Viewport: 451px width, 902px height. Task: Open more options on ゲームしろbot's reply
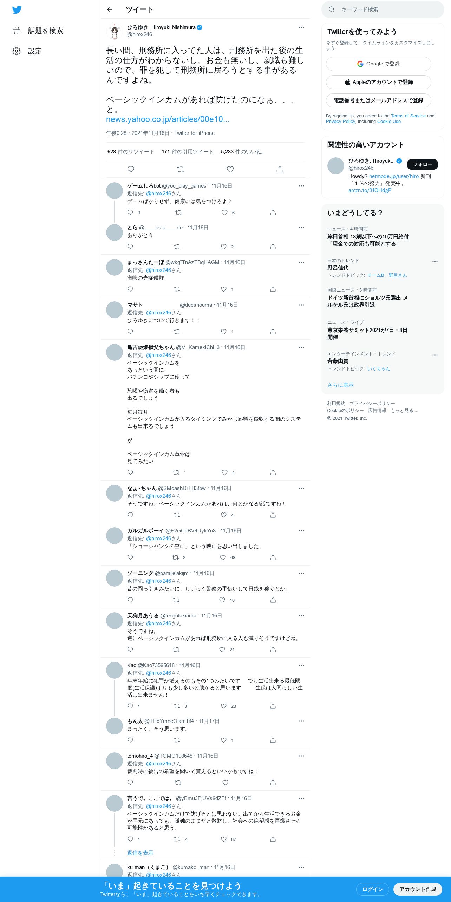(301, 186)
